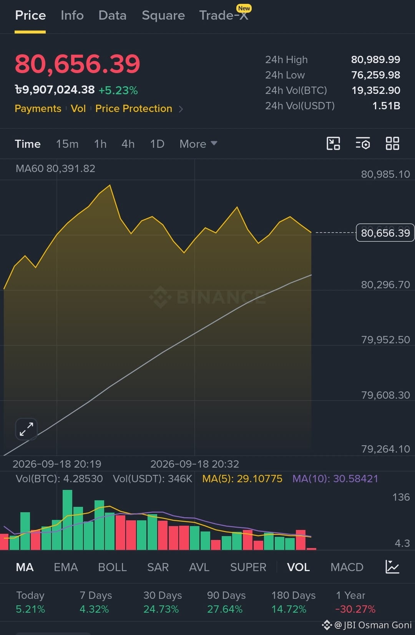Tap the Binance watermark logo
Image resolution: width=415 pixels, height=635 pixels.
[207, 297]
